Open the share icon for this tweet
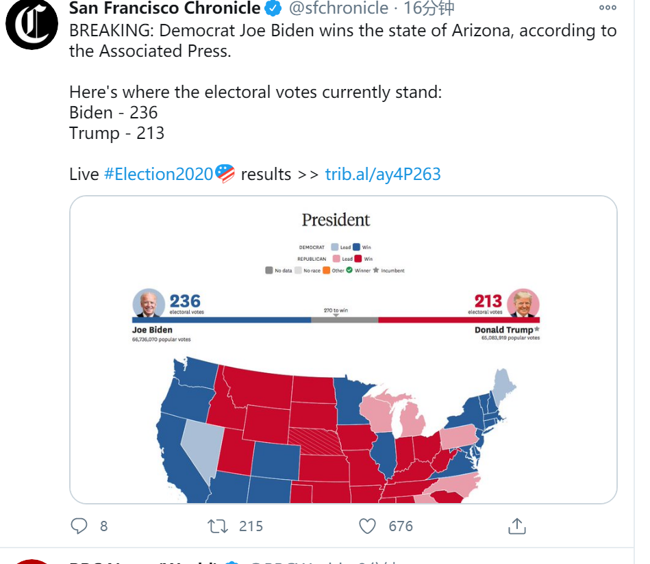The image size is (650, 564). pyautogui.click(x=516, y=526)
